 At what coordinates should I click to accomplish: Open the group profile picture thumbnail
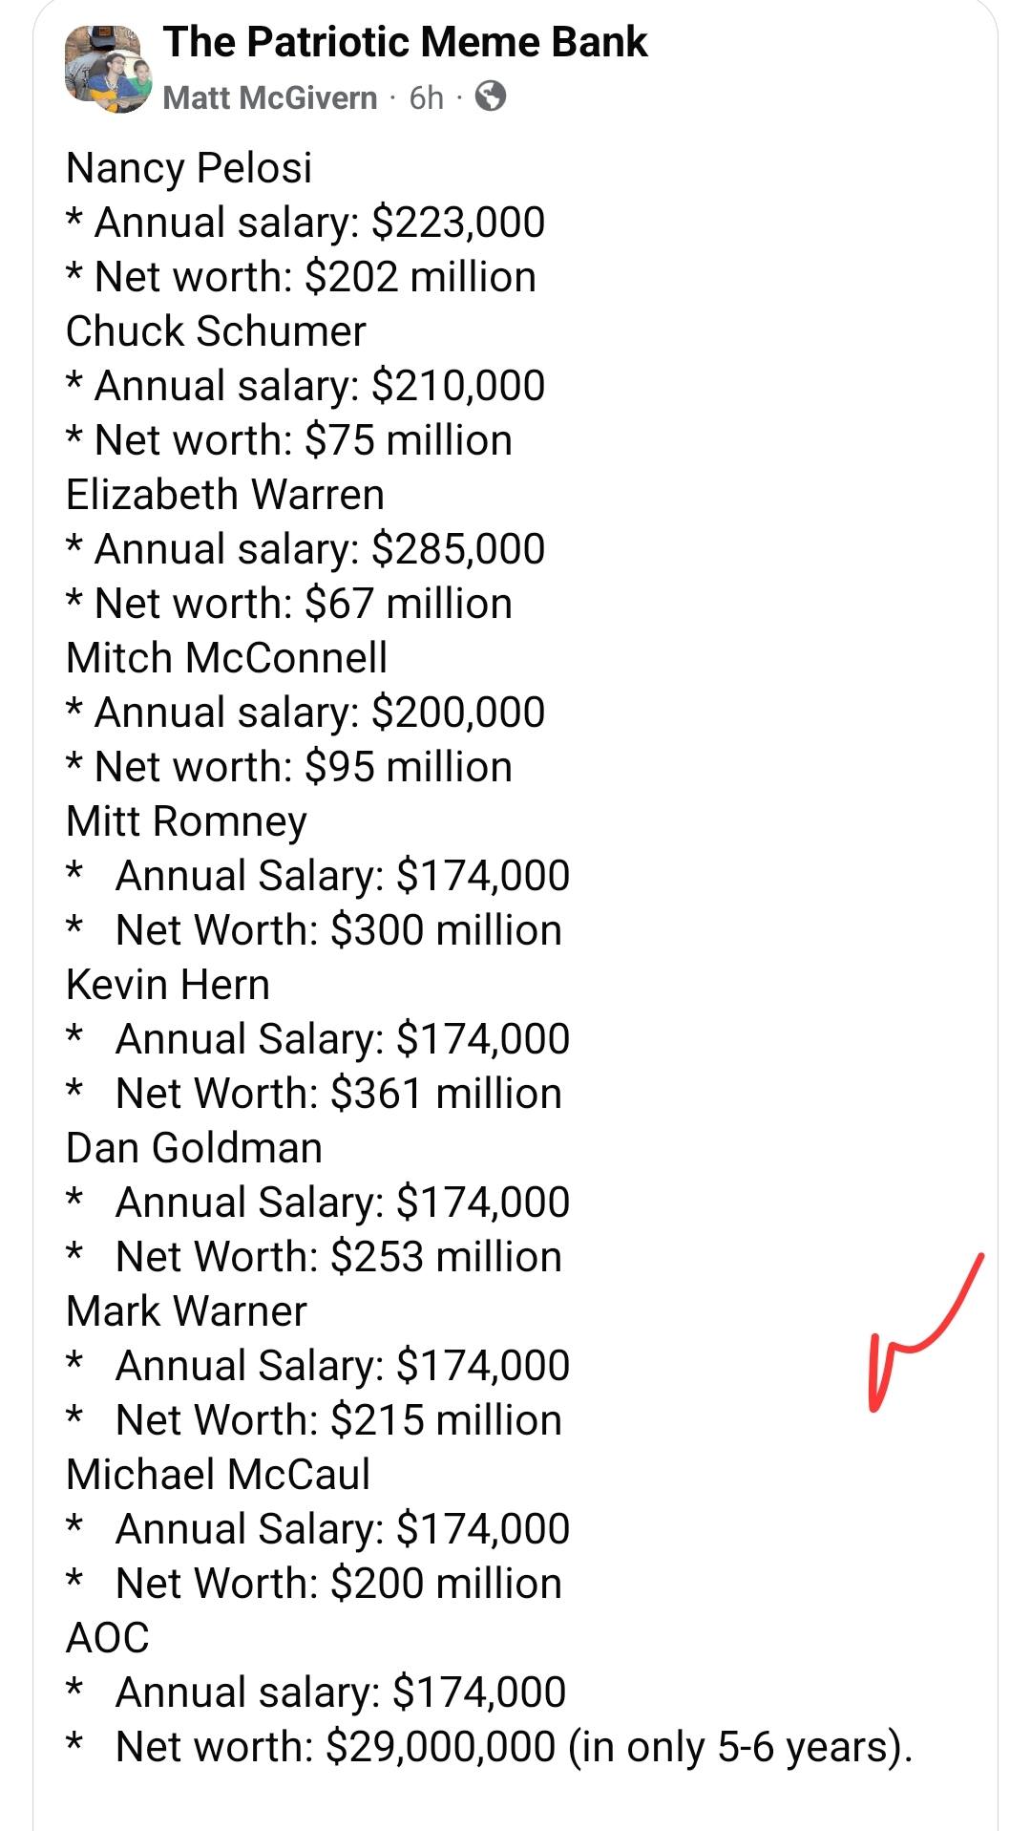[x=109, y=70]
